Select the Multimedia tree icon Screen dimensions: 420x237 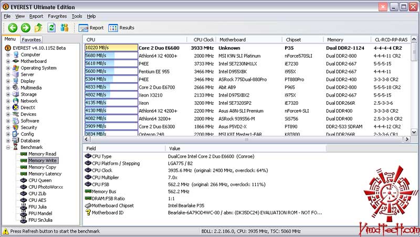click(16, 88)
